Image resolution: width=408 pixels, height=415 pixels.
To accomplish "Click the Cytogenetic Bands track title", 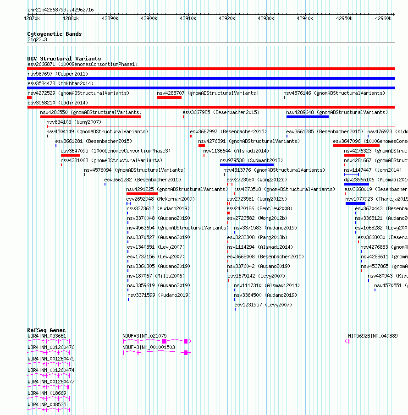I will (54, 34).
